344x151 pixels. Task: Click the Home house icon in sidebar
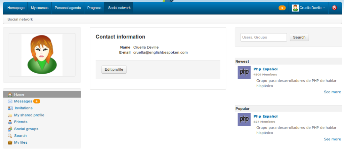(x=10, y=95)
